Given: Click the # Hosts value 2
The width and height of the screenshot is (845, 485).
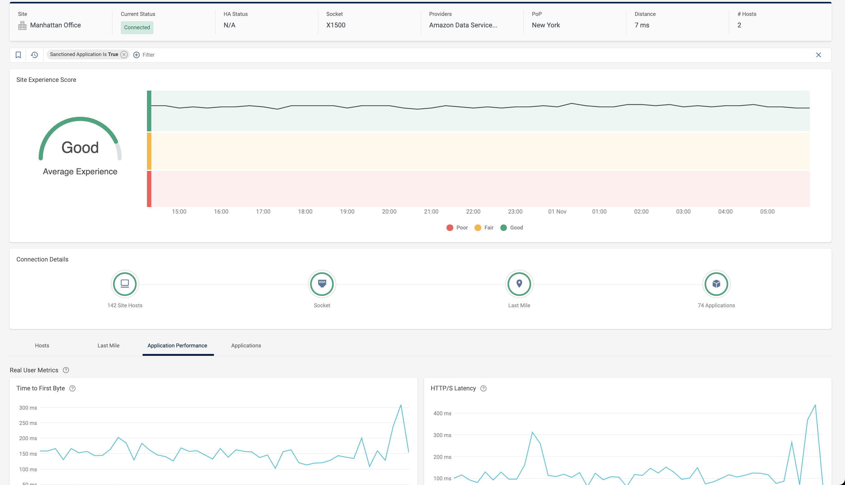Looking at the screenshot, I should coord(739,25).
